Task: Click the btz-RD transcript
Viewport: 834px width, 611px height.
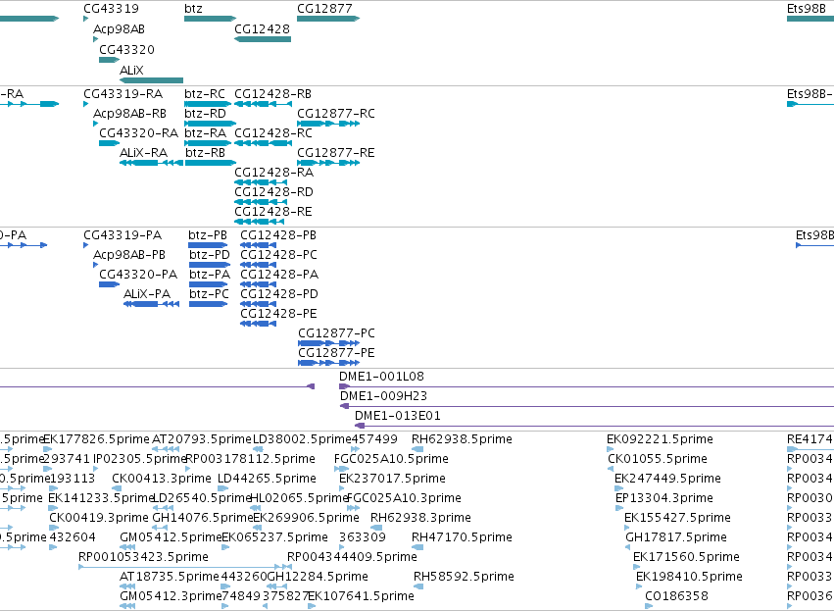Action: pyautogui.click(x=210, y=124)
